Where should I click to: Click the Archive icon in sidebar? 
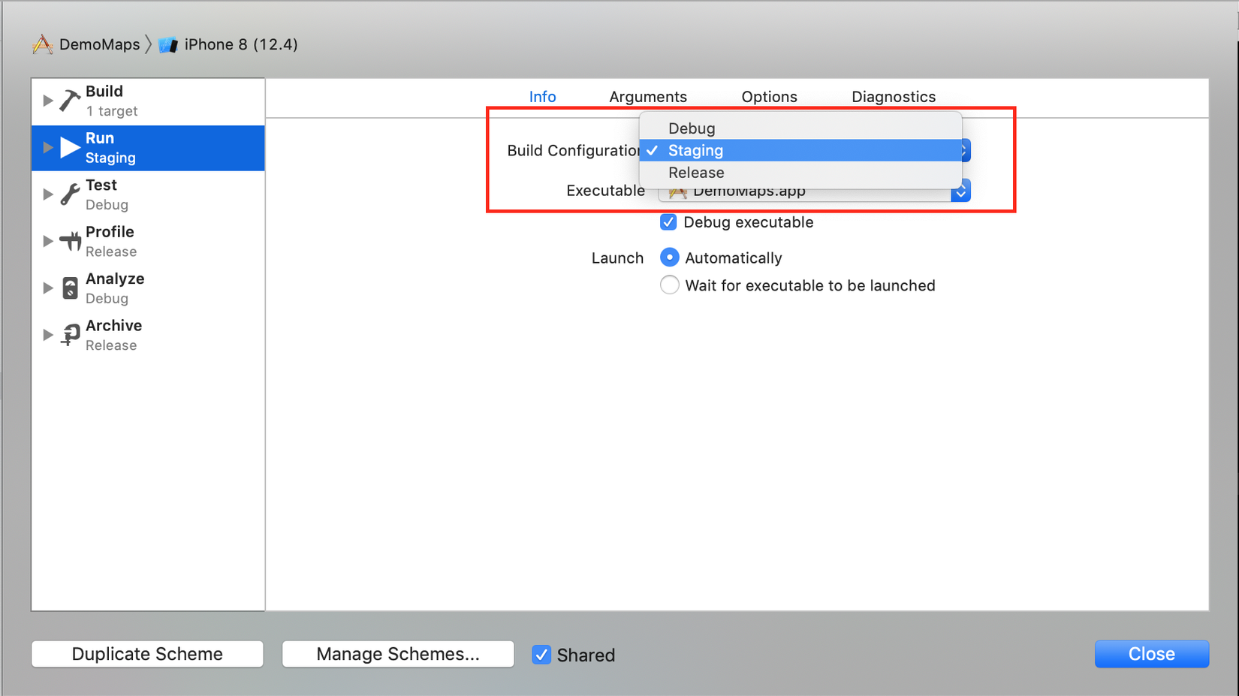[x=70, y=335]
